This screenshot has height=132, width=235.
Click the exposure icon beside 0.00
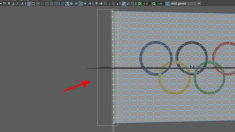[140, 4]
